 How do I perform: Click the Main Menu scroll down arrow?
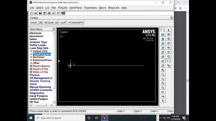pyautogui.click(x=54, y=102)
